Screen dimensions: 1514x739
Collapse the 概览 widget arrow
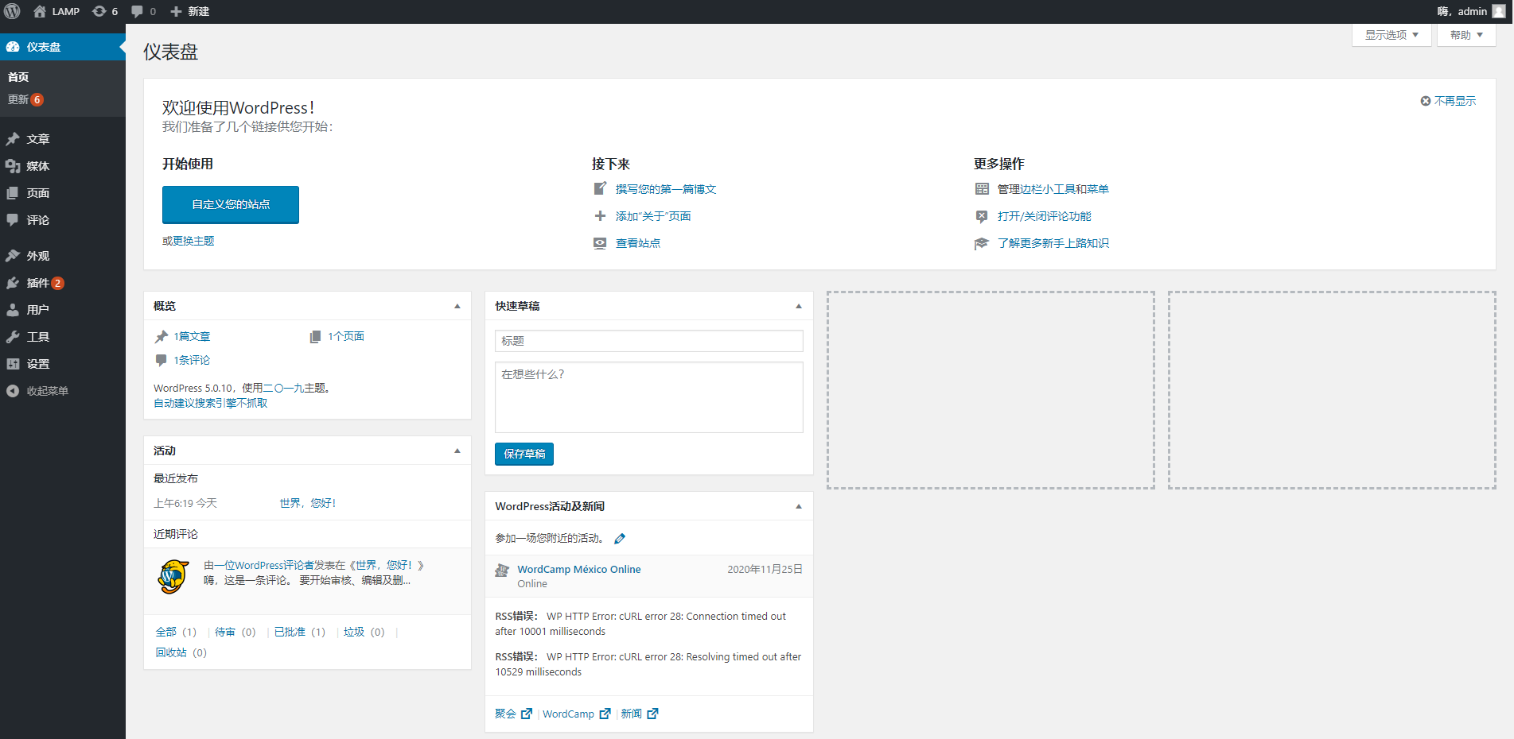pyautogui.click(x=457, y=306)
